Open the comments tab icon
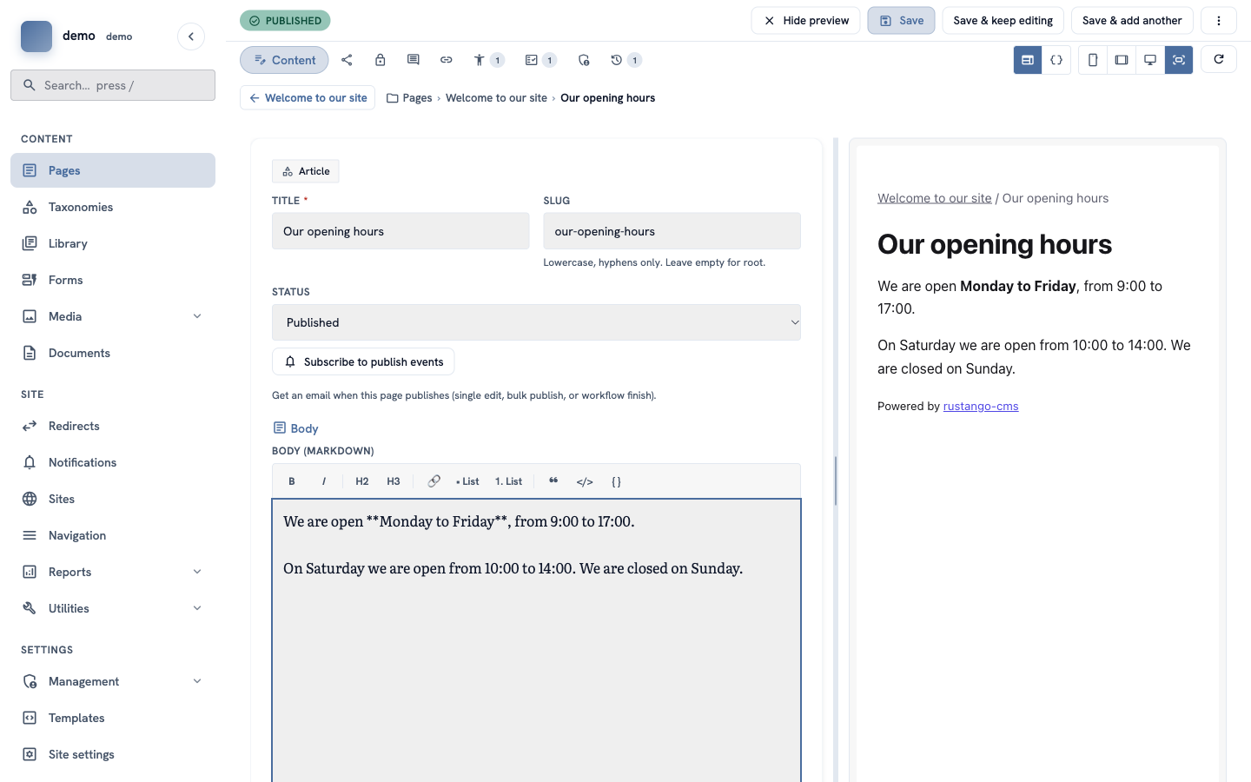1251x782 pixels. point(413,60)
